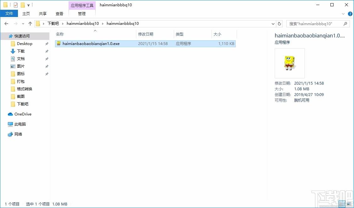Click the folder icon in address bar
The width and height of the screenshot is (354, 208).
38,24
